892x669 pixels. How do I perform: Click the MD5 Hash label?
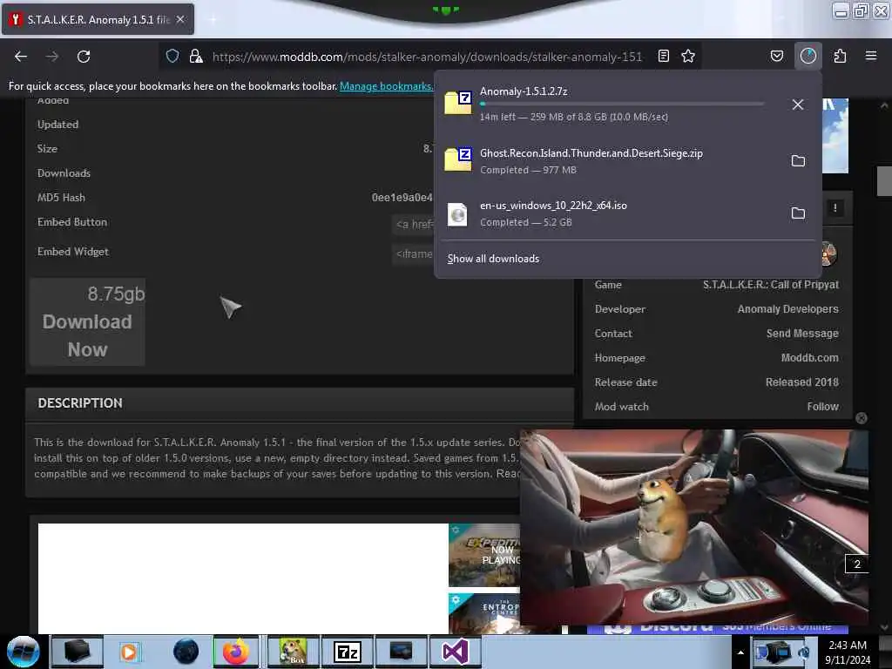point(62,198)
